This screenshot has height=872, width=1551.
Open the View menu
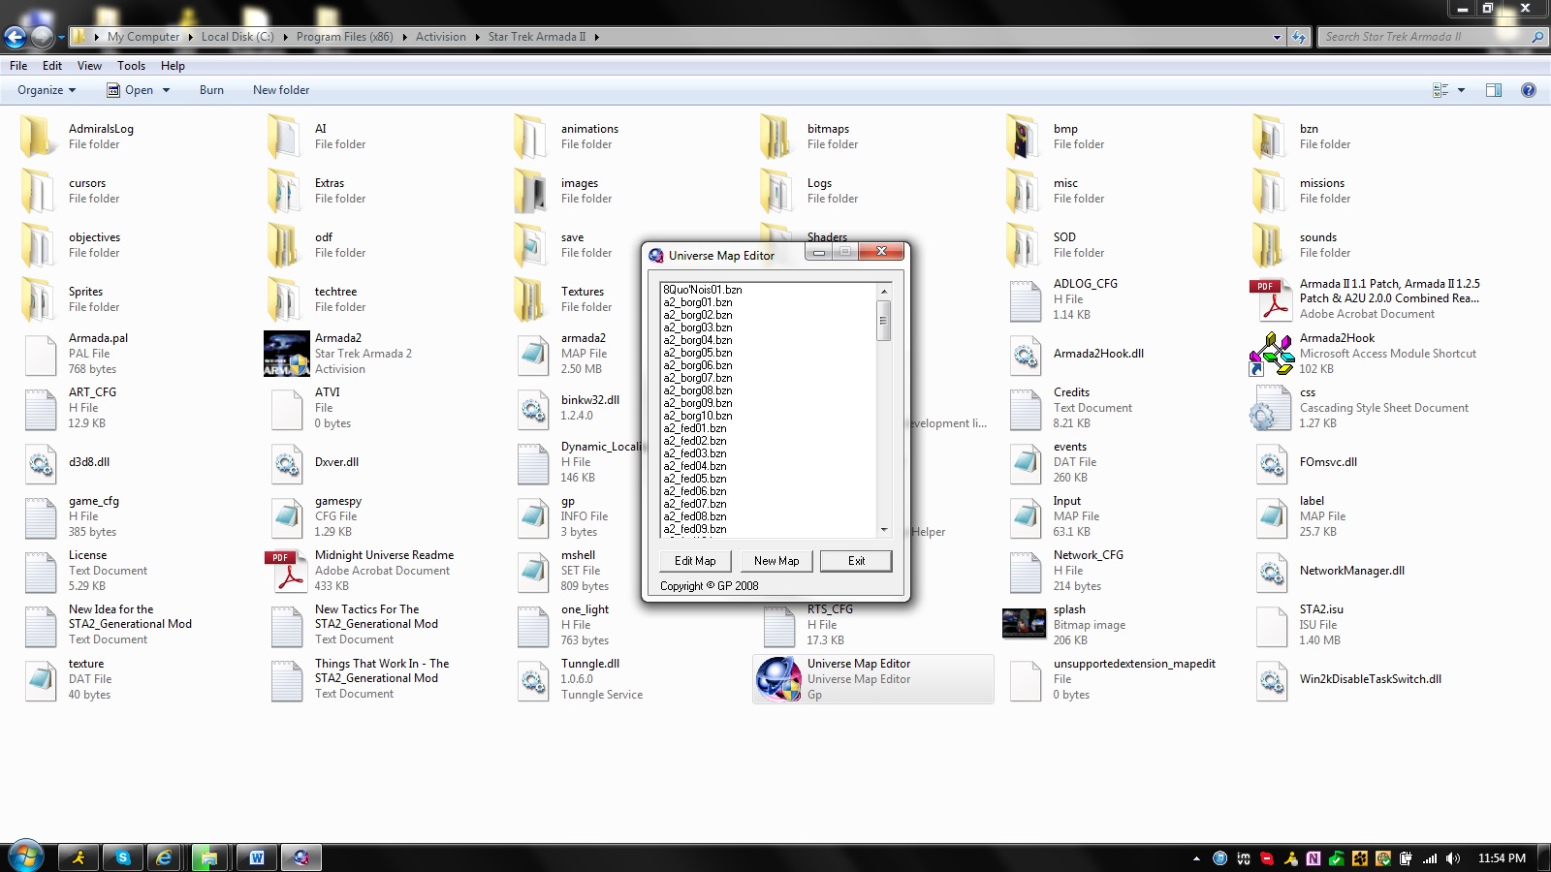[x=89, y=66]
